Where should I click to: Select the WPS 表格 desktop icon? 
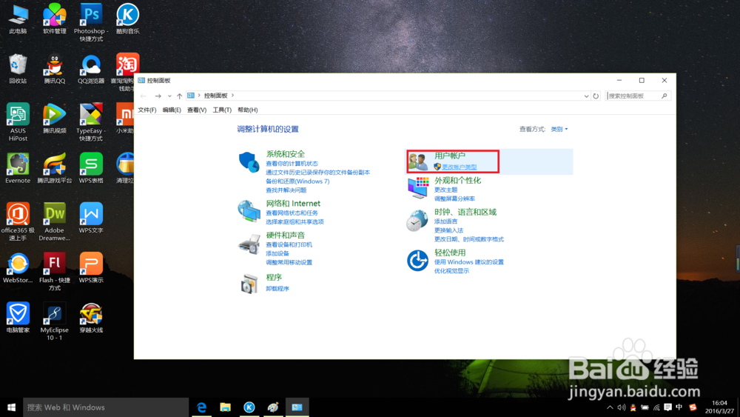pos(91,164)
